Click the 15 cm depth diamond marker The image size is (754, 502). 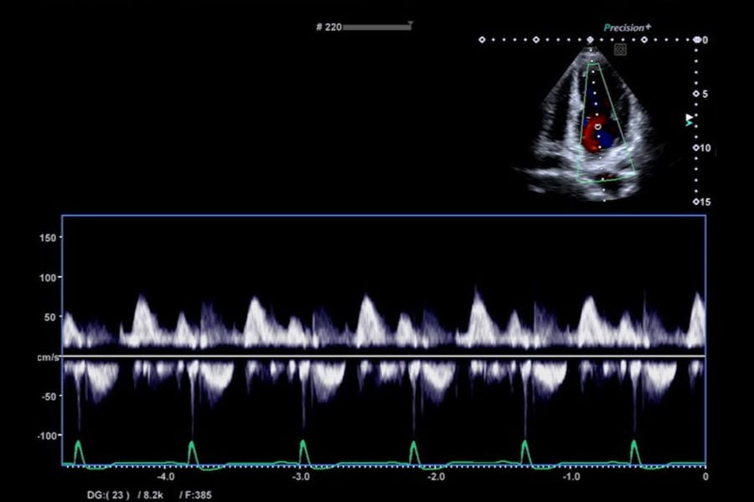point(696,202)
